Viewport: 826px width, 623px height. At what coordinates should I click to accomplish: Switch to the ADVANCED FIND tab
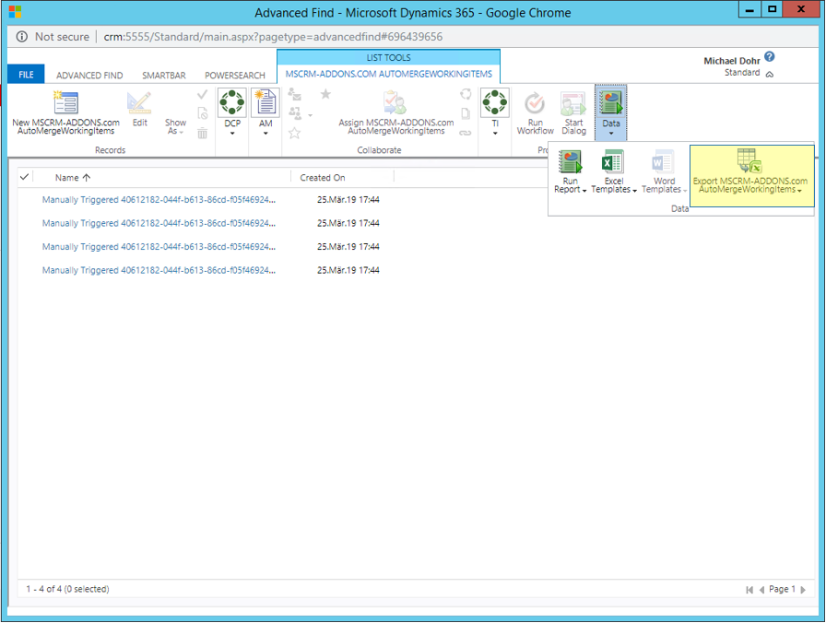pyautogui.click(x=89, y=76)
